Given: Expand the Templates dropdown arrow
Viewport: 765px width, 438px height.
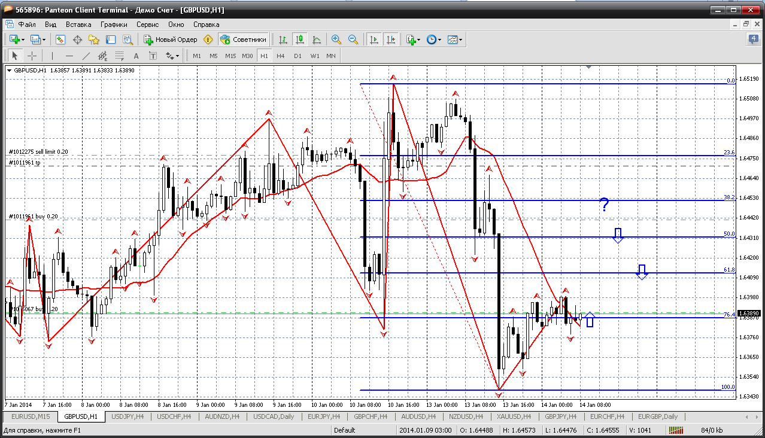Looking at the screenshot, I should pyautogui.click(x=461, y=39).
